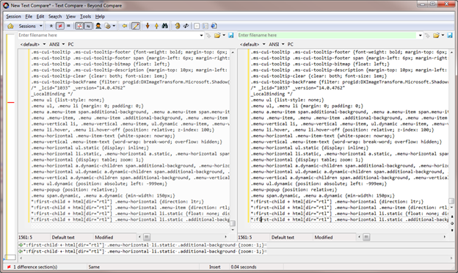Click the 'Same' status bar entry
The width and height of the screenshot is (458, 273).
point(94,267)
